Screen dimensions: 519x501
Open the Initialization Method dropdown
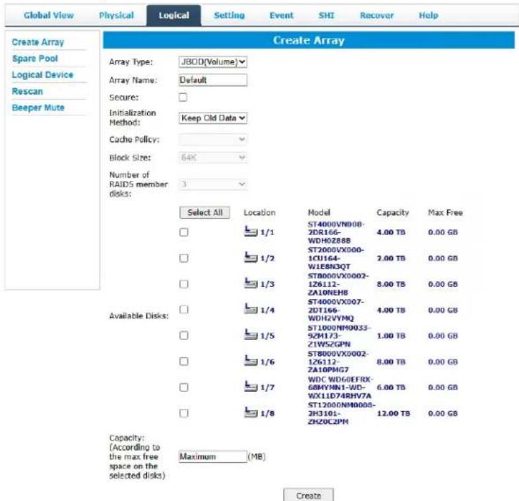(213, 118)
